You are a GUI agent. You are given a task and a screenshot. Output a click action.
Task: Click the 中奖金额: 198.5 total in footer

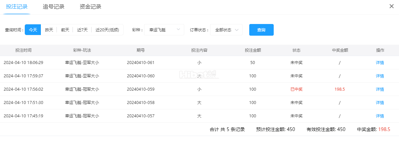click(x=374, y=129)
